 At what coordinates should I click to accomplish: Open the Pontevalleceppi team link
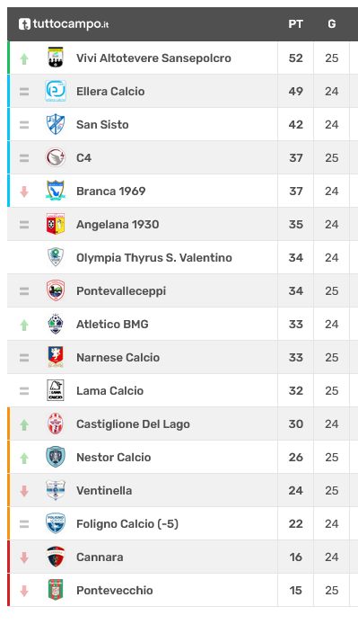pos(121,291)
